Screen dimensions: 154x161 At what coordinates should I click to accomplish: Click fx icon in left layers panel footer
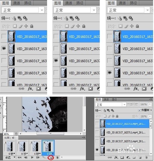pyautogui.click(x=30, y=89)
